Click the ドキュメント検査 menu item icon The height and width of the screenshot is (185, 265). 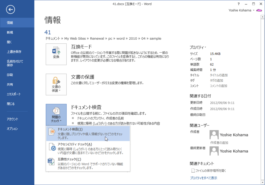52,132
